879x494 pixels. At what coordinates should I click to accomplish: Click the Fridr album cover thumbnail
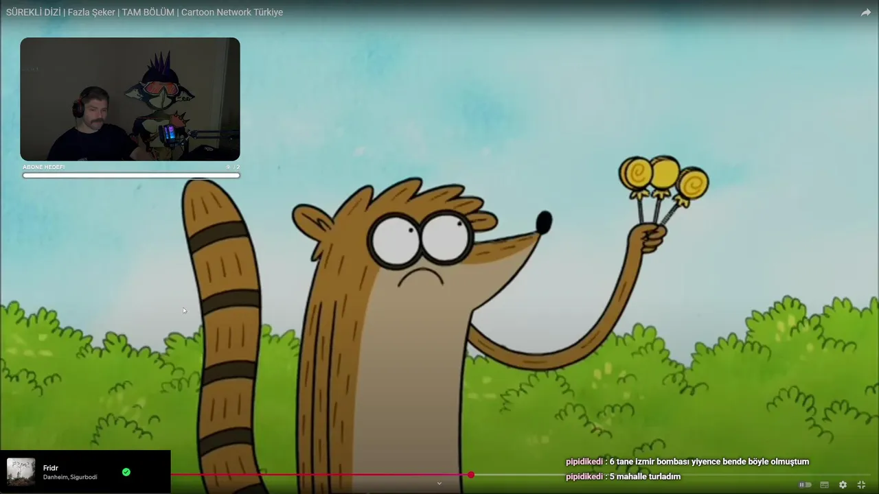point(21,472)
